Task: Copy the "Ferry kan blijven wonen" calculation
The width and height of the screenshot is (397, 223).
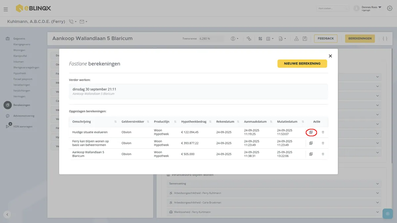Action: click(311, 143)
